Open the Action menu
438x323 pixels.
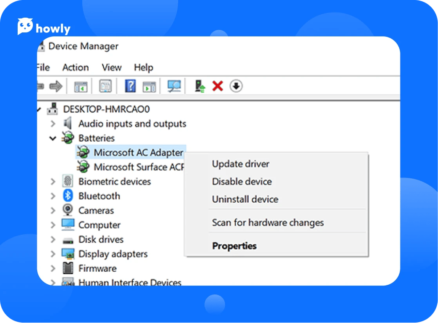pos(75,67)
